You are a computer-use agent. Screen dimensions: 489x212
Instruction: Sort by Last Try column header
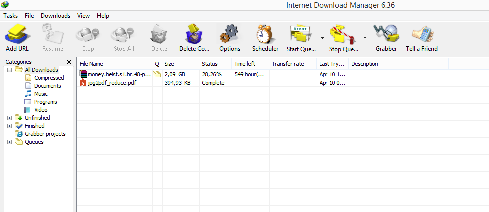click(x=332, y=64)
